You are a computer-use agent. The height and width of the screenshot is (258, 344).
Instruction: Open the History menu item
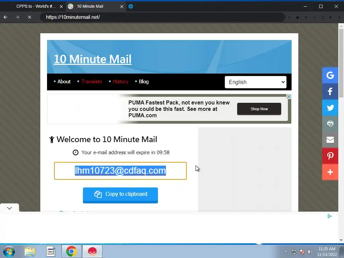121,82
